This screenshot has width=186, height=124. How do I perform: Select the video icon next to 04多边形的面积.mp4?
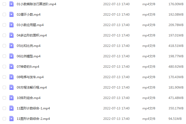tap(11, 35)
